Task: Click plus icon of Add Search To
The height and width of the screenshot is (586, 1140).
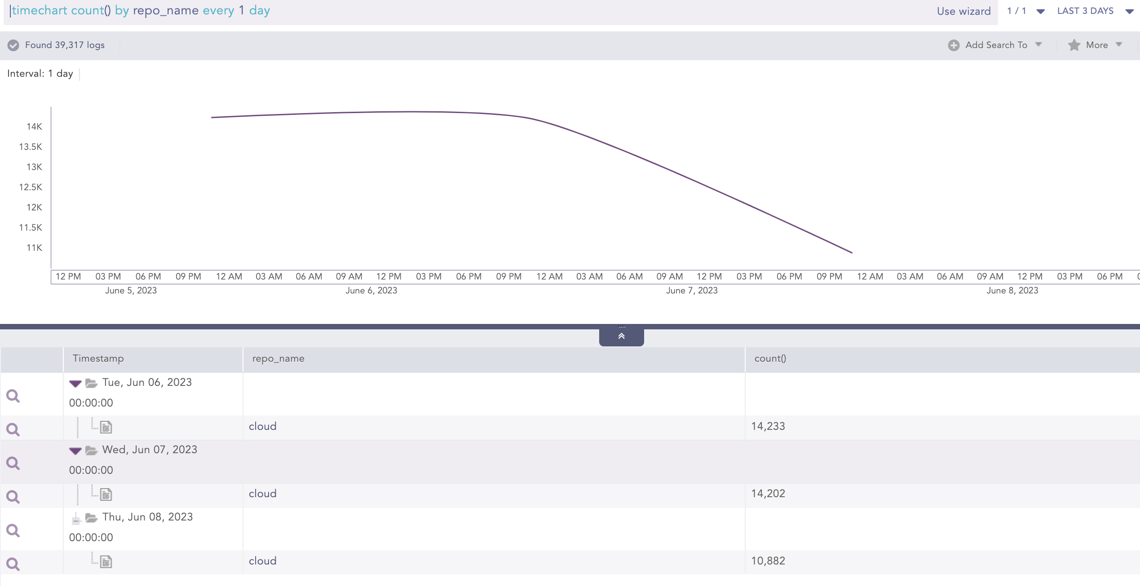Action: [954, 45]
